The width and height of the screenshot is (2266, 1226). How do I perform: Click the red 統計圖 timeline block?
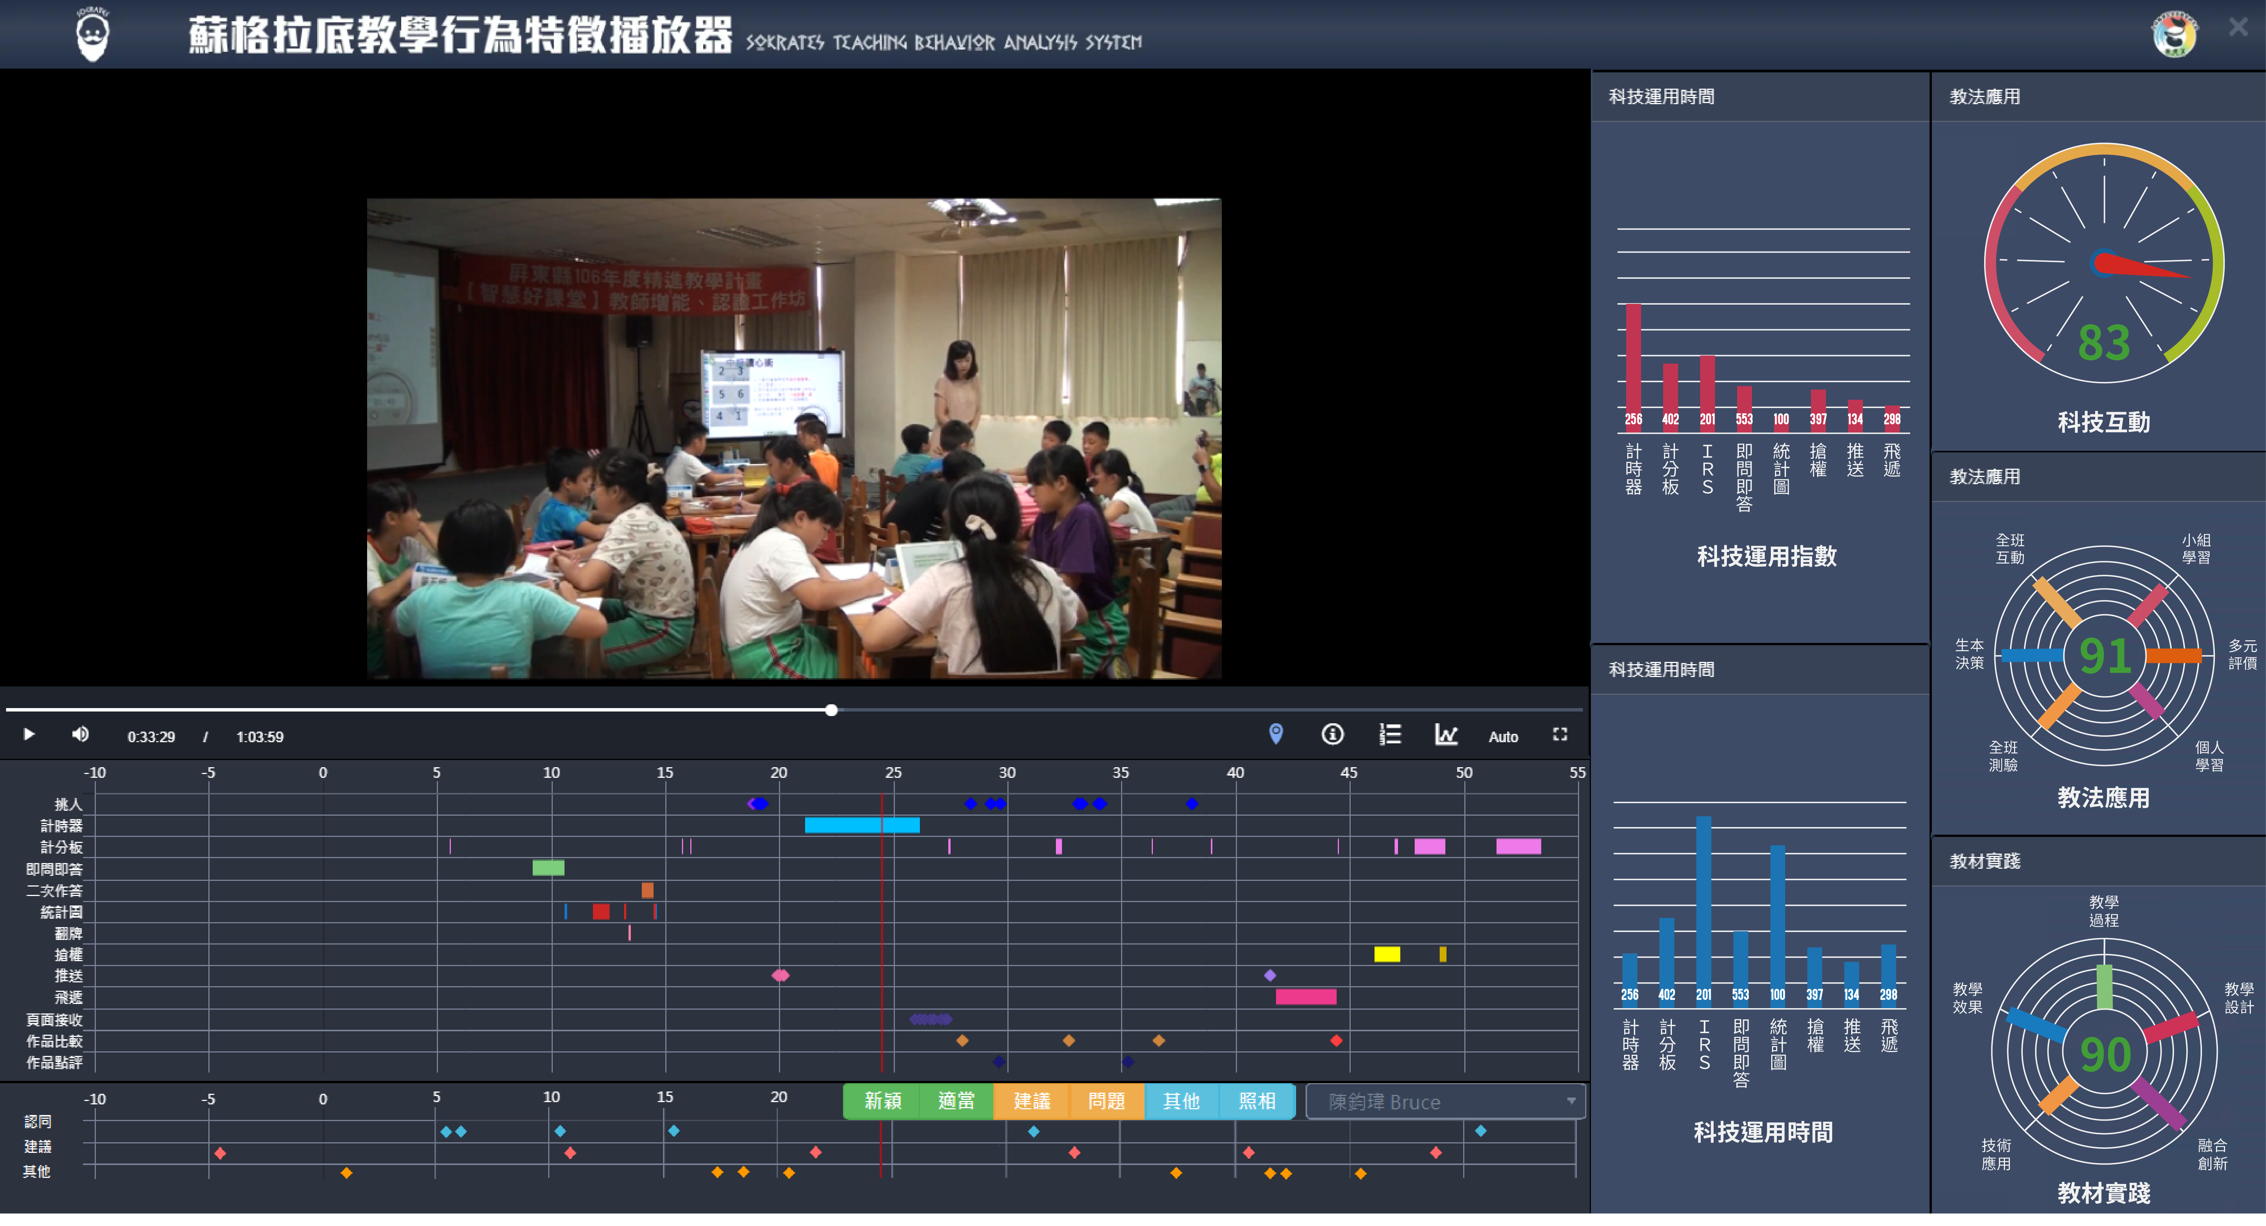[x=601, y=911]
